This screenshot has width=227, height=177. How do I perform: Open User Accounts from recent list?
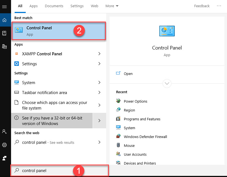click(135, 154)
